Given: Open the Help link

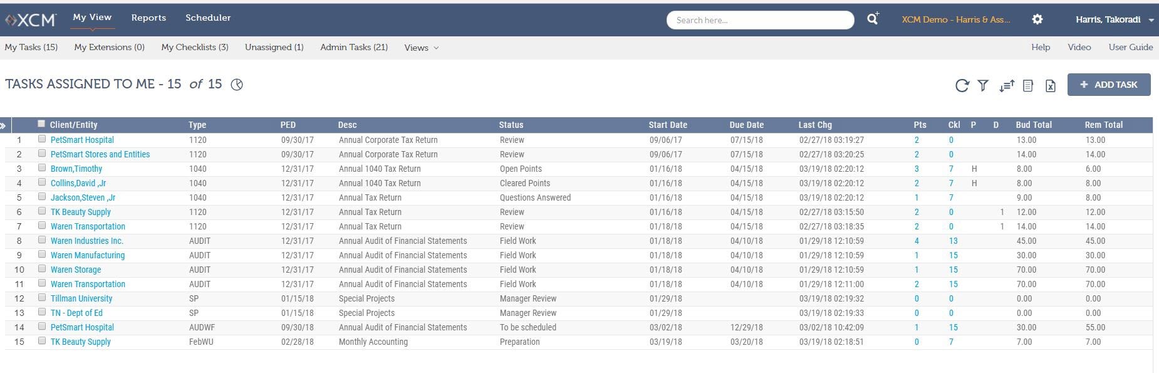Looking at the screenshot, I should point(1041,47).
